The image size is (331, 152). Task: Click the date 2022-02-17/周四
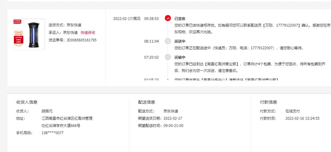(x=127, y=18)
